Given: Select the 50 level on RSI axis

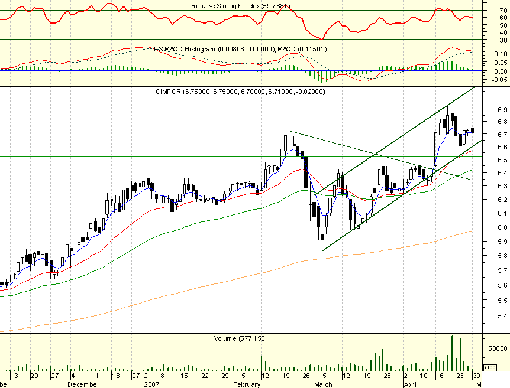Looking at the screenshot, I should [503, 25].
